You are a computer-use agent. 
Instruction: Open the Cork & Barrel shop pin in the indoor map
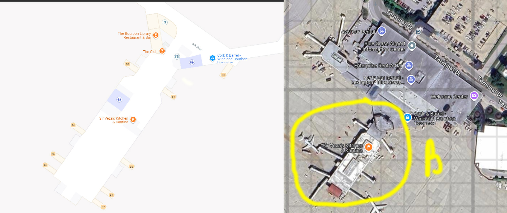click(x=213, y=58)
